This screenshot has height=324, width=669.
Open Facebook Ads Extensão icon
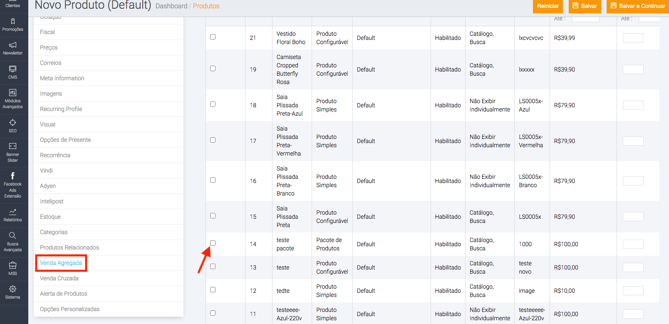[13, 176]
